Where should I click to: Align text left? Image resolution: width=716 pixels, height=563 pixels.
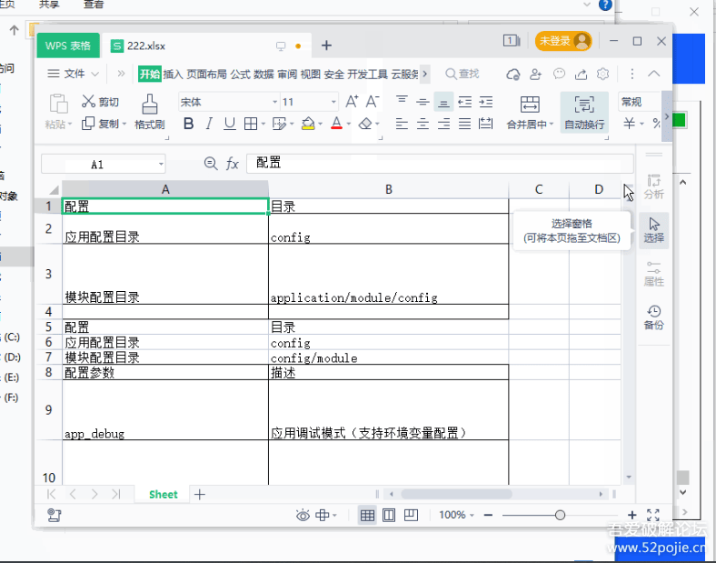402,124
